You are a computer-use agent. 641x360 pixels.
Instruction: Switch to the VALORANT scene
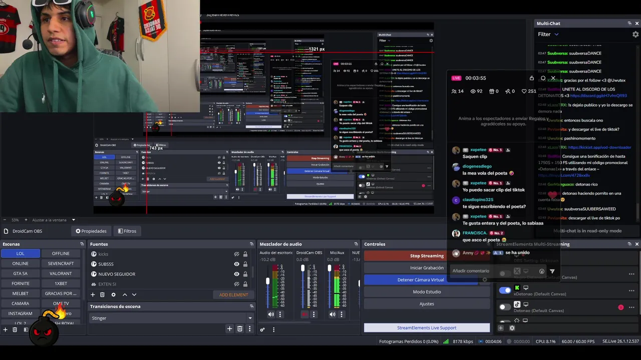(x=61, y=273)
